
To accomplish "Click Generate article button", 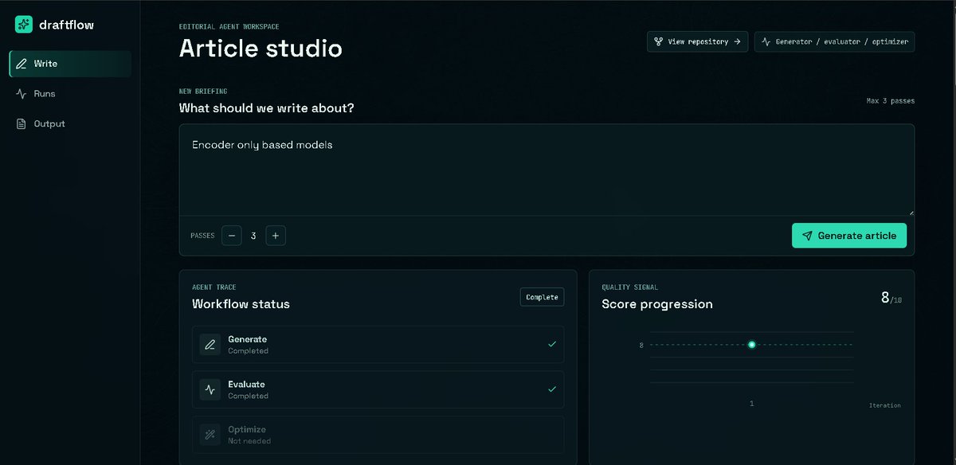I will (x=849, y=236).
